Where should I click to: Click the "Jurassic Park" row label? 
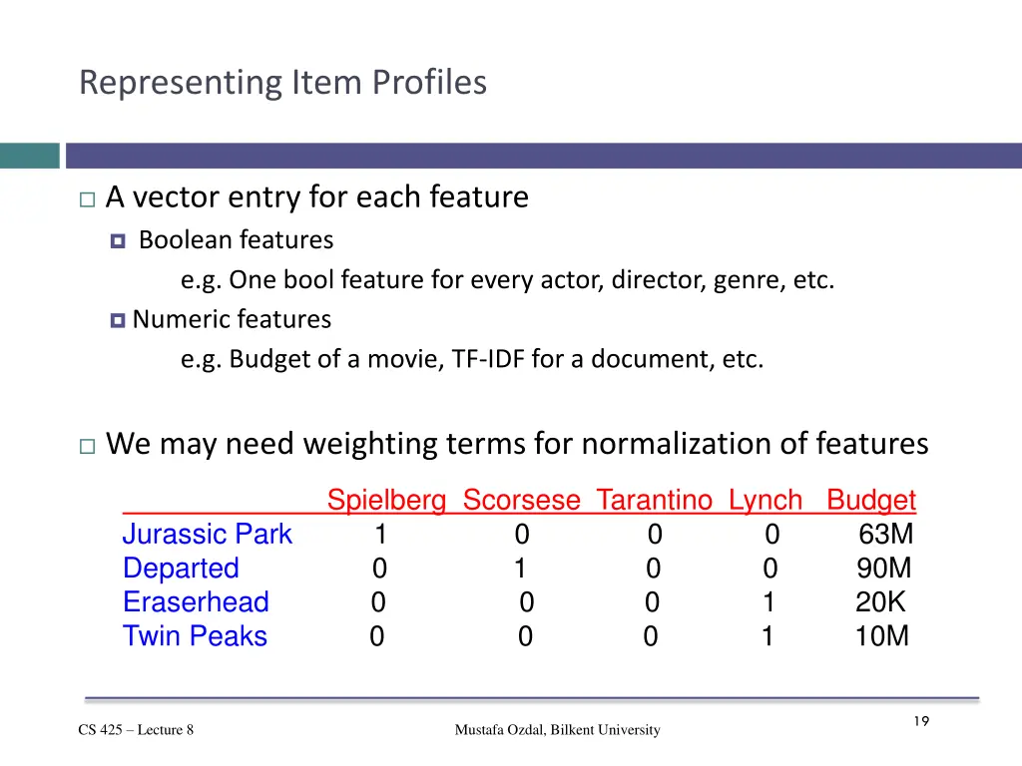click(207, 535)
